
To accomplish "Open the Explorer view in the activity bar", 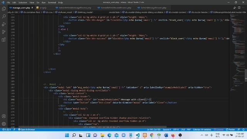I will click(x=4, y=8).
